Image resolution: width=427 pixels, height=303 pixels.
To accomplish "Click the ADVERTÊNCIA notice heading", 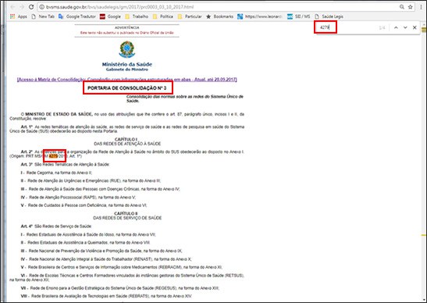I will (127, 27).
